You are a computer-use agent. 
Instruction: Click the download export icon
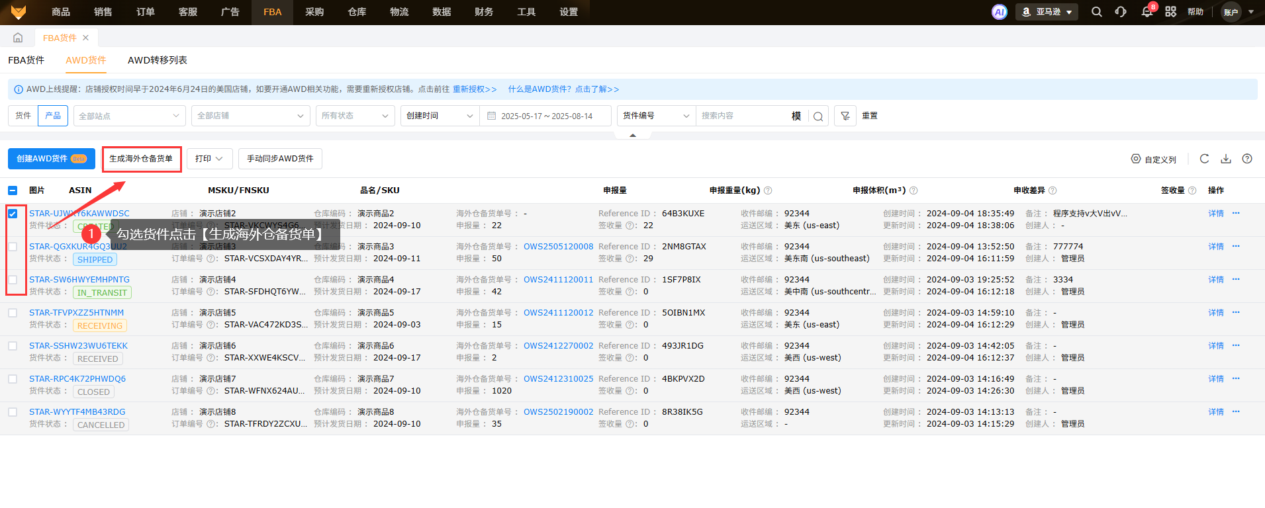point(1226,159)
